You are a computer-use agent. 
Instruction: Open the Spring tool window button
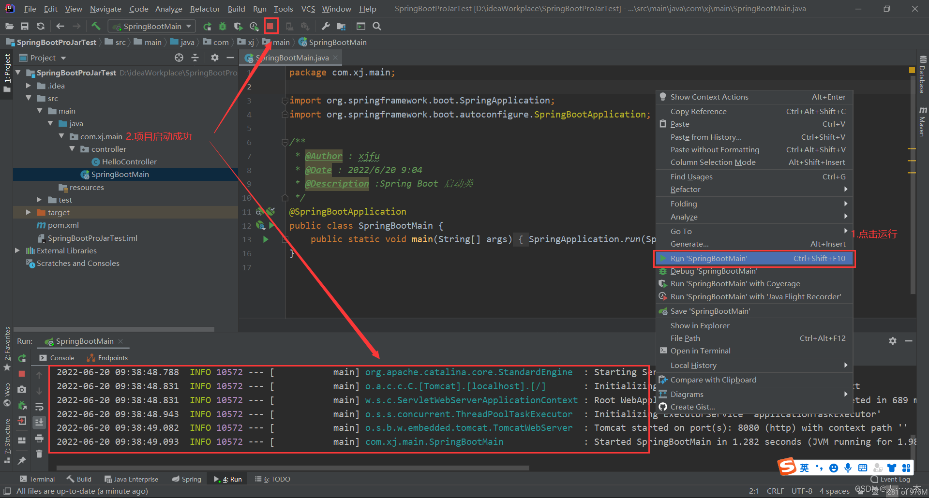point(187,479)
